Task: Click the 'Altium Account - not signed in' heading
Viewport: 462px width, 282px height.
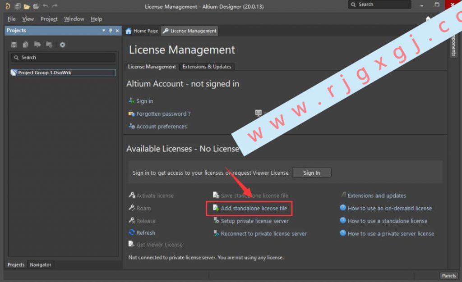Action: click(x=183, y=84)
